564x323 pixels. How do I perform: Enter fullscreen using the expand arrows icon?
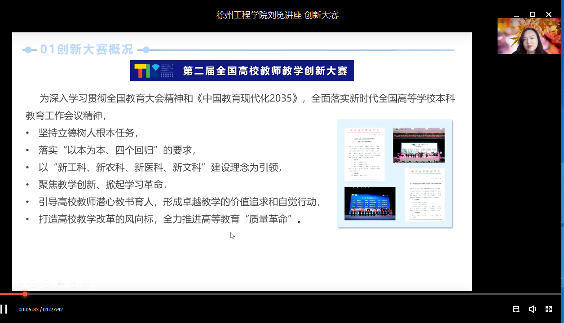click(x=548, y=309)
